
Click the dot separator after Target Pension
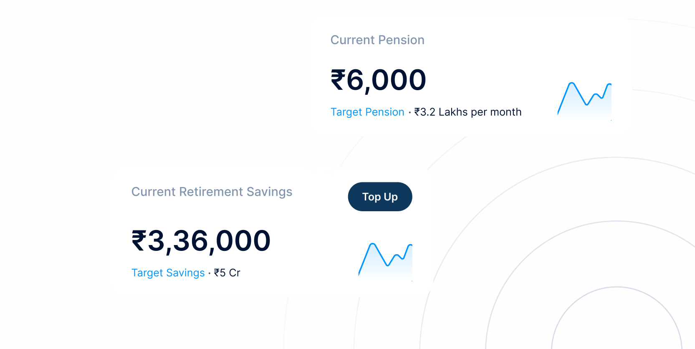click(409, 112)
